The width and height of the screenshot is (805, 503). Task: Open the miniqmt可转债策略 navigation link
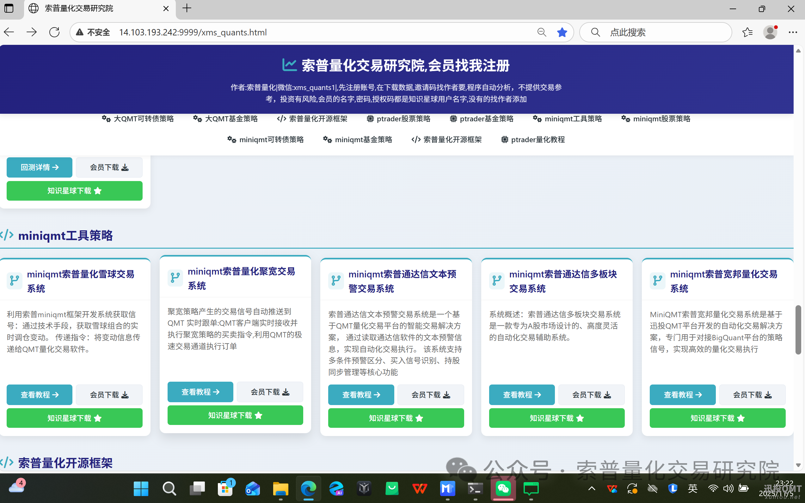(265, 139)
